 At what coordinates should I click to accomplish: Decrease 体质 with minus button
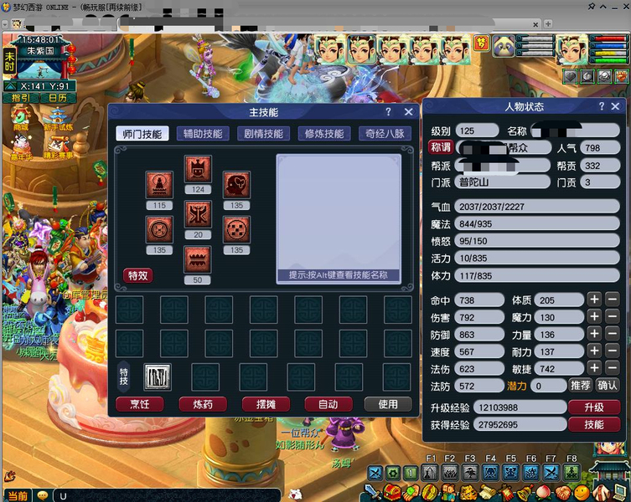click(612, 300)
